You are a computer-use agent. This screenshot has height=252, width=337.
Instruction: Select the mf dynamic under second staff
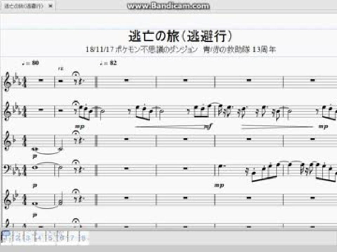pyautogui.click(x=209, y=127)
